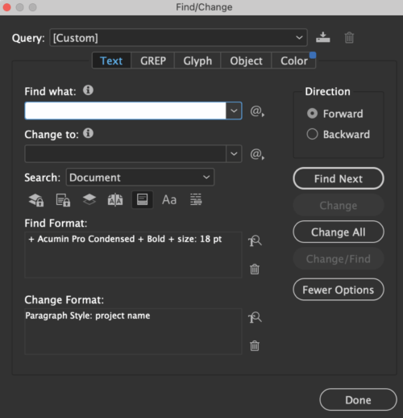Open special characters menu for Find what
This screenshot has height=418, width=403.
pos(257,111)
